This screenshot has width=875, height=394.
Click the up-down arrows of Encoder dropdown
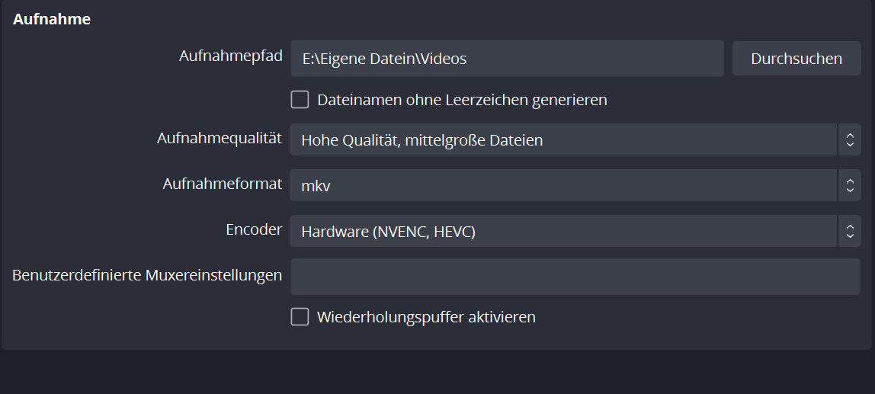(849, 231)
